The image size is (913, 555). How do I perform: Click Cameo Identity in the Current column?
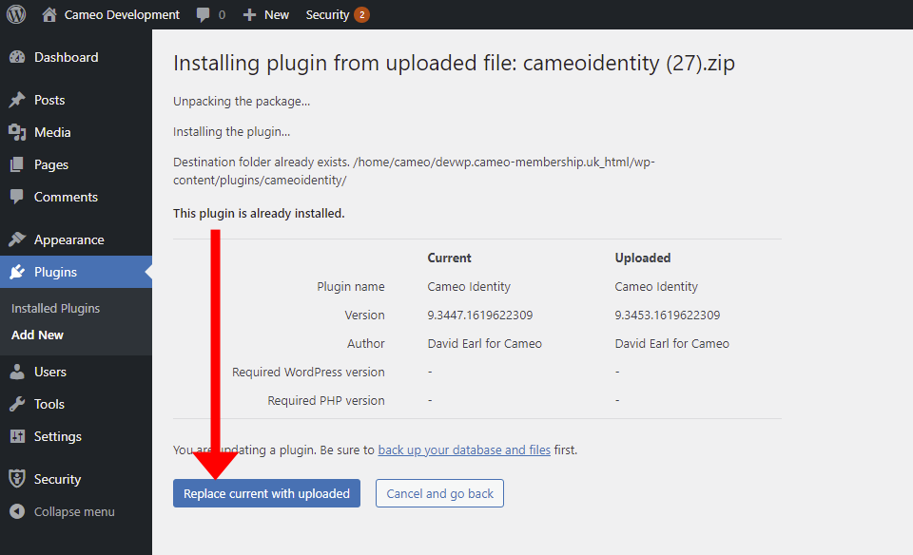469,286
